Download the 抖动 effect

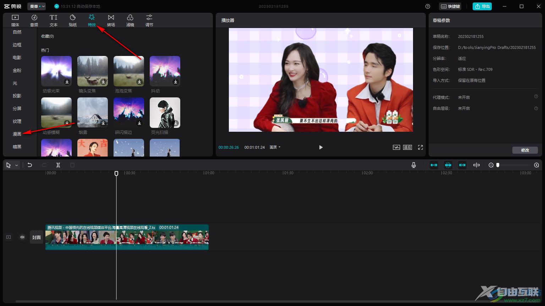click(176, 82)
